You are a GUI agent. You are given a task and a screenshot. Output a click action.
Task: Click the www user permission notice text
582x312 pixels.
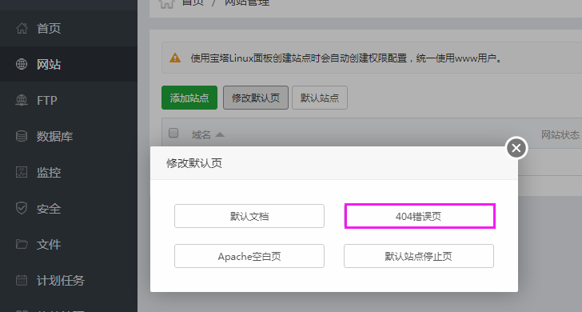pyautogui.click(x=347, y=58)
